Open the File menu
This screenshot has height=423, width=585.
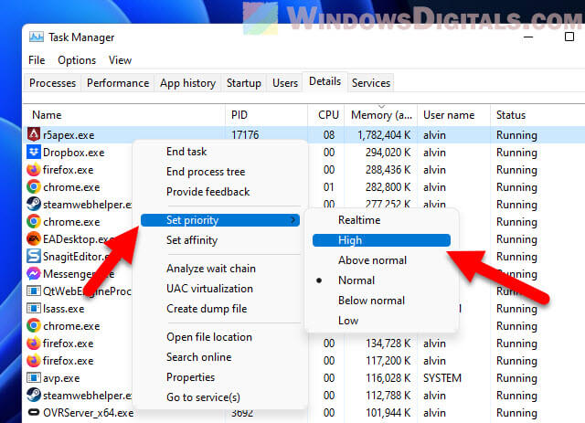[x=37, y=60]
